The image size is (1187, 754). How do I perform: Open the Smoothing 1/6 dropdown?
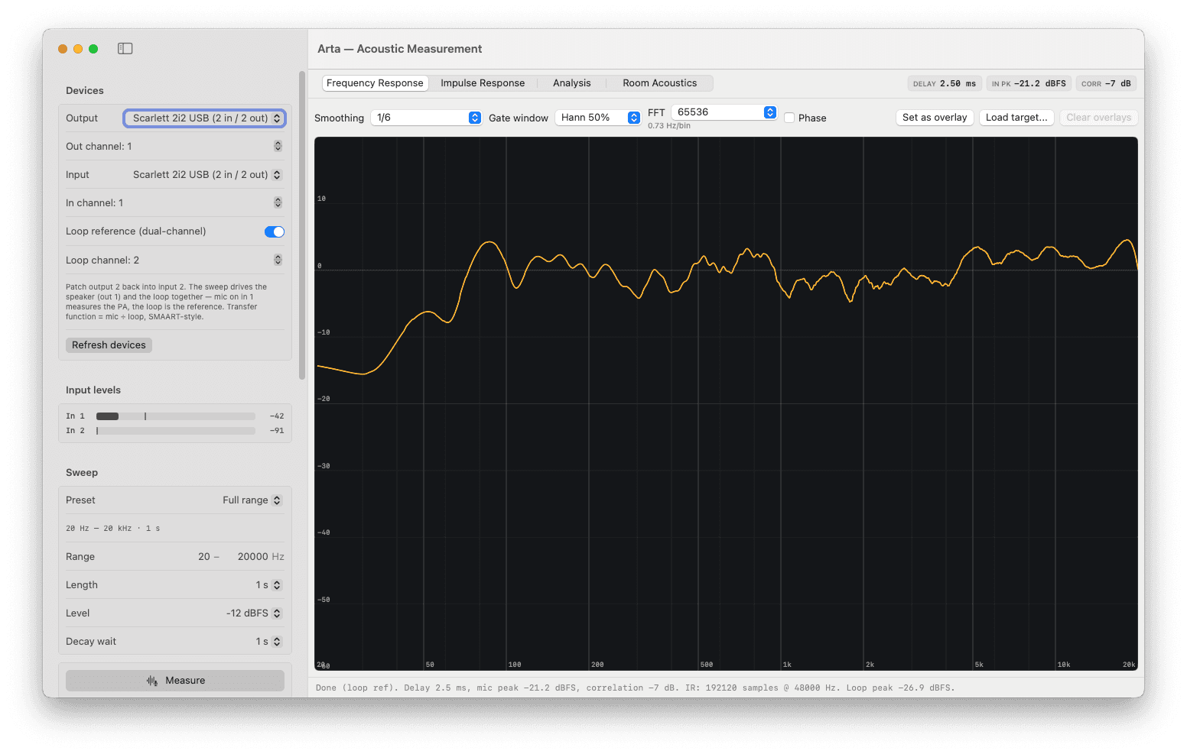point(426,118)
